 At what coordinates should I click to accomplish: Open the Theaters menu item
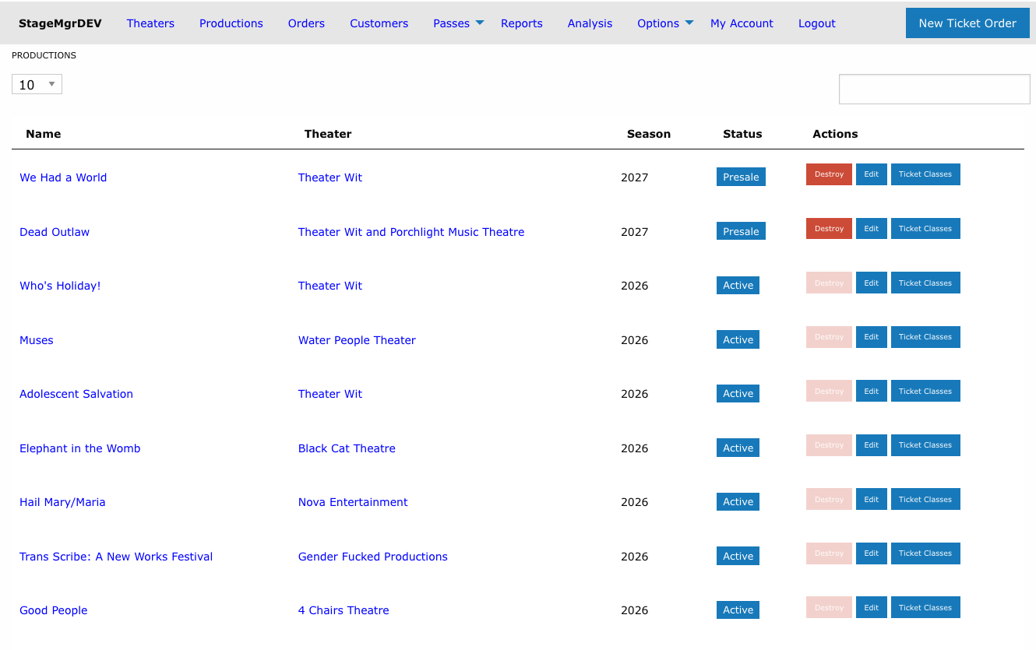coord(150,23)
